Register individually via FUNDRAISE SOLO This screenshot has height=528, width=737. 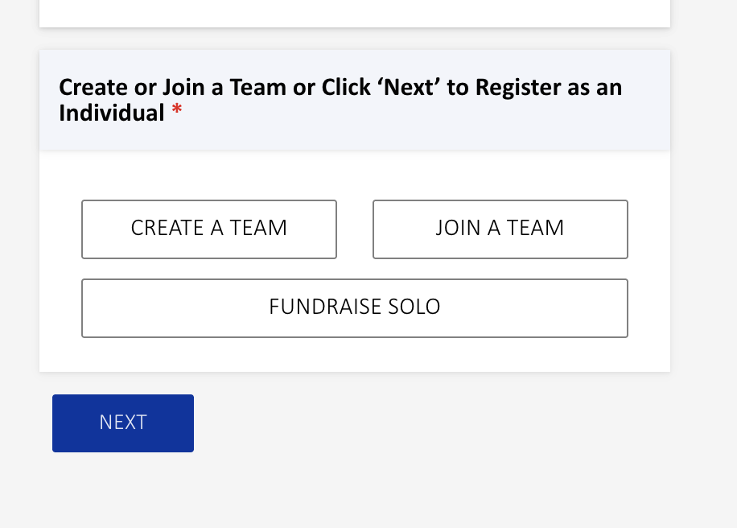[354, 307]
